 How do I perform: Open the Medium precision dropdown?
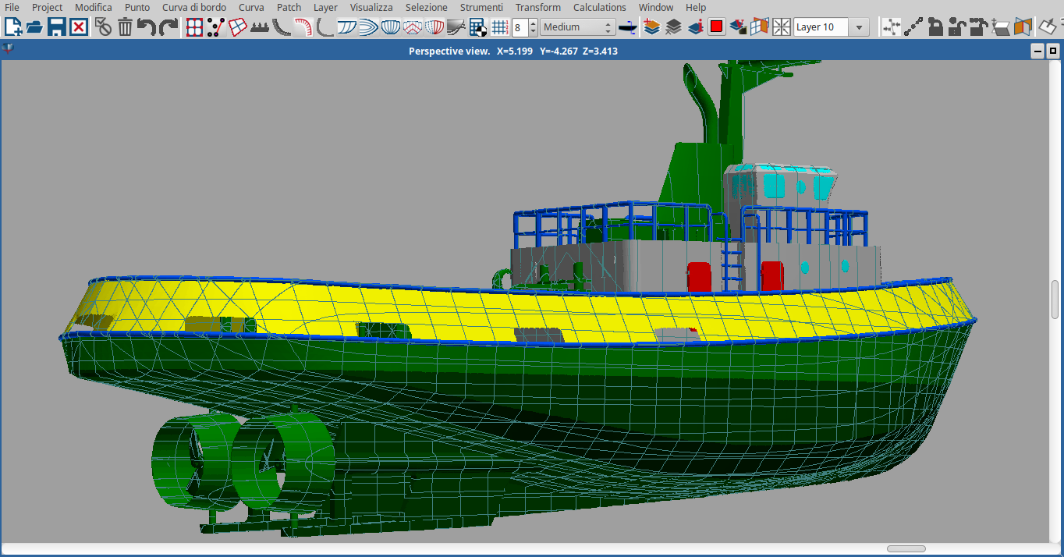[578, 27]
